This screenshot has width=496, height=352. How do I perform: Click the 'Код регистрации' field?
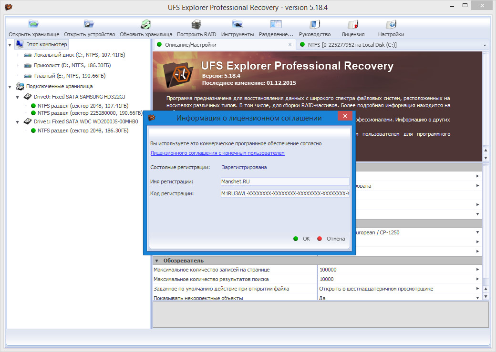285,193
